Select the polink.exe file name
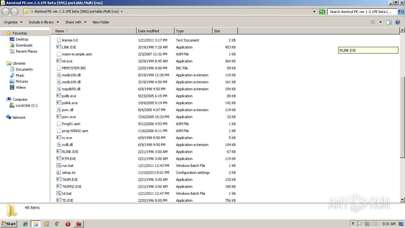405x228 pixels. point(70,103)
